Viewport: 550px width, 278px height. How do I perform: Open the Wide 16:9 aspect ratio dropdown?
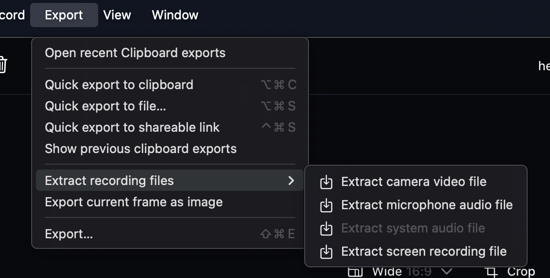click(447, 272)
